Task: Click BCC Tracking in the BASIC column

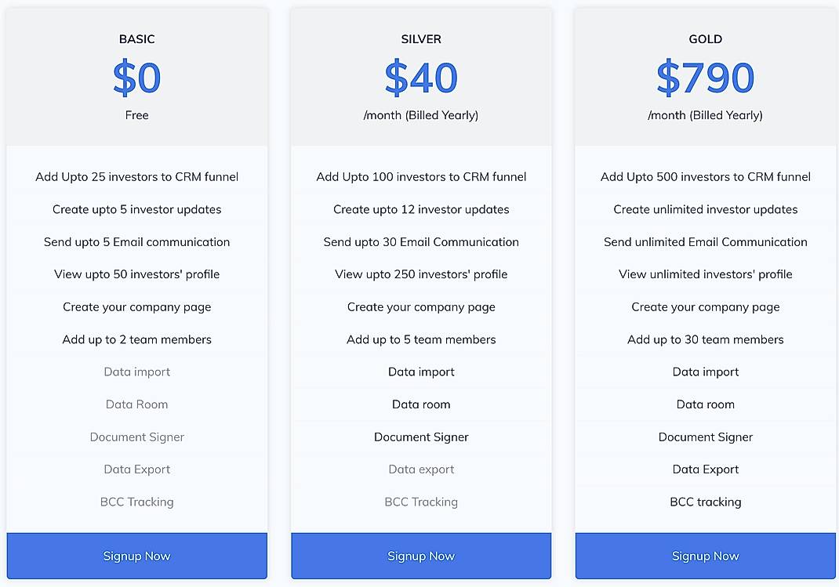Action: tap(136, 502)
